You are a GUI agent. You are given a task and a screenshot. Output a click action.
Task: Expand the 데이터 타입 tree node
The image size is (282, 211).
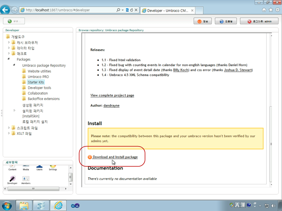(9, 48)
